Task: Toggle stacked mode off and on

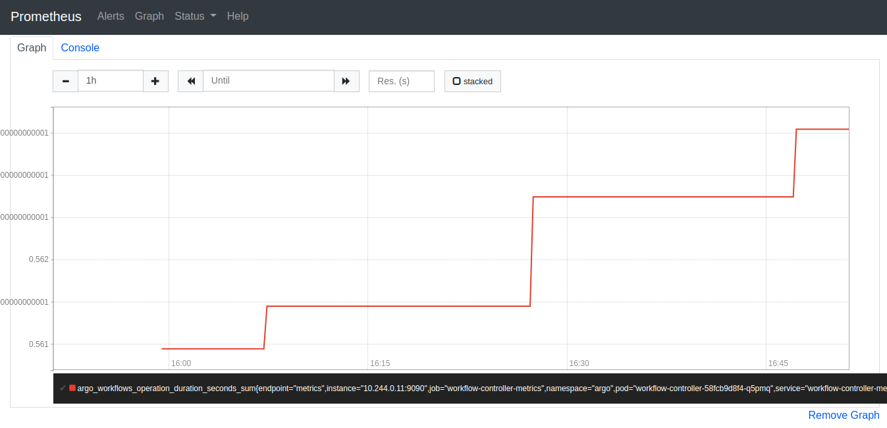Action: point(472,80)
